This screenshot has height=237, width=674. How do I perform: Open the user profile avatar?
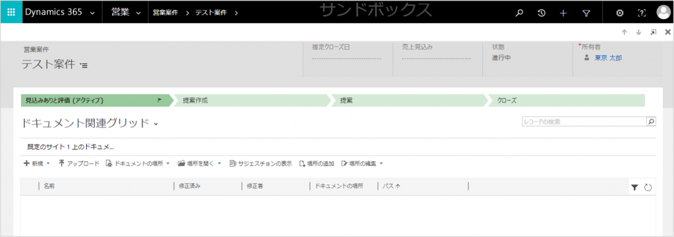pos(663,12)
